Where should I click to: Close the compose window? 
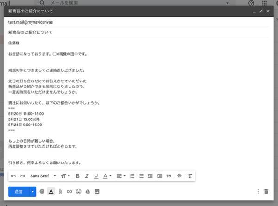tap(268, 11)
